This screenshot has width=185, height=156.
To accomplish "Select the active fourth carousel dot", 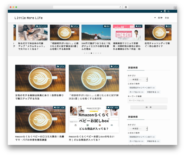I will coord(91,53).
